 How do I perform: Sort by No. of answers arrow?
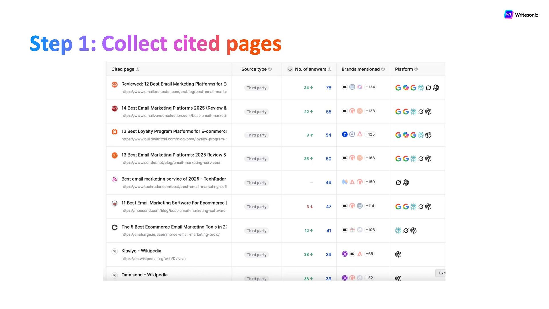pyautogui.click(x=290, y=69)
